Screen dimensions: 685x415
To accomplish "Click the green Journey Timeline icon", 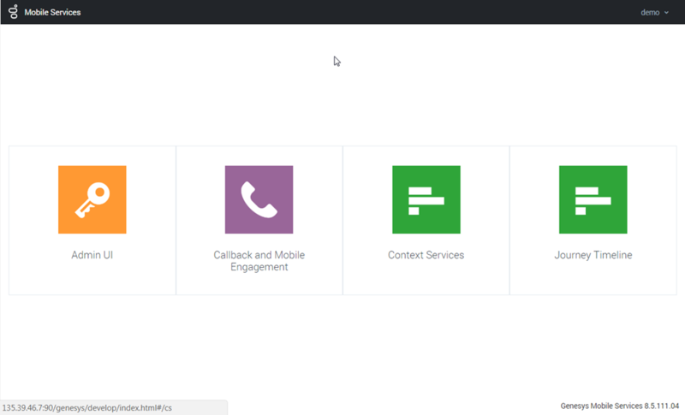I will coord(593,199).
